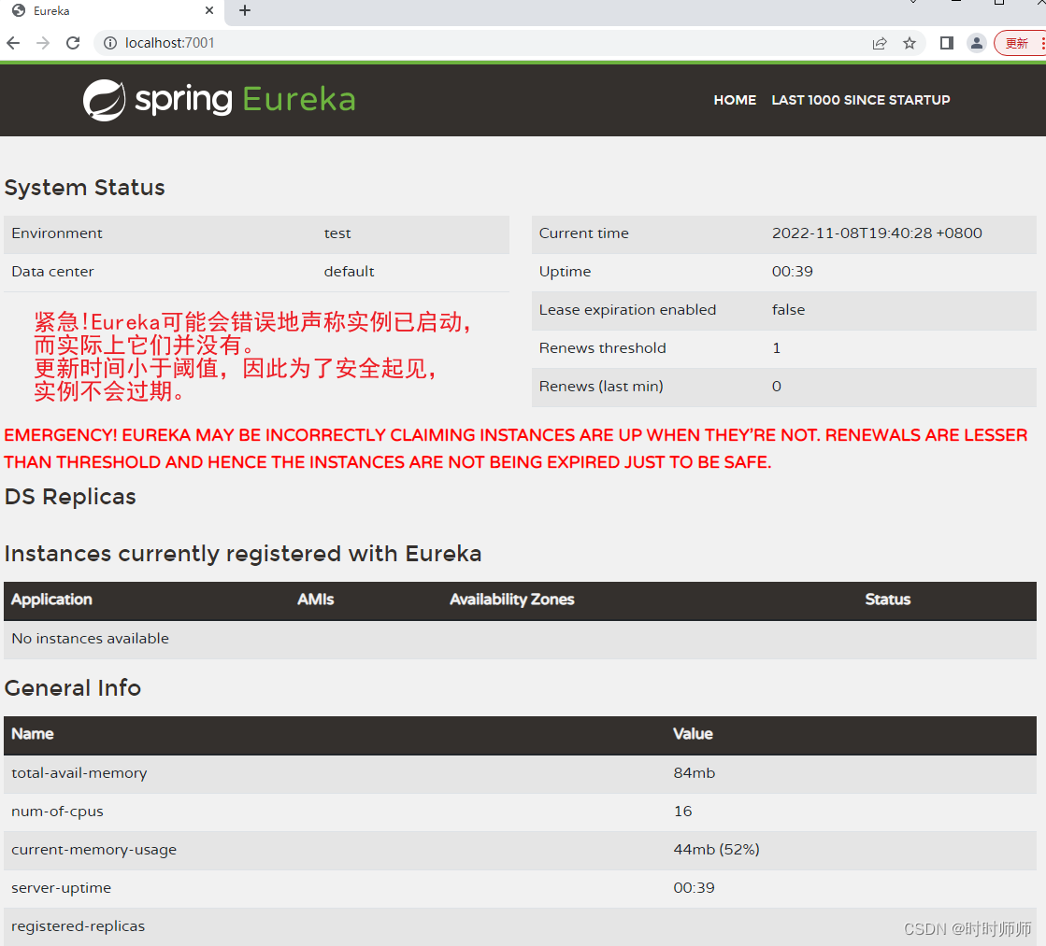Image resolution: width=1046 pixels, height=946 pixels.
Task: Click the Uptime value 00:39 in System Status
Action: (793, 272)
